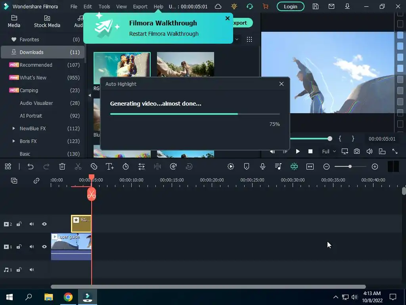The width and height of the screenshot is (406, 305).
Task: Open the Export menu
Action: click(x=140, y=6)
